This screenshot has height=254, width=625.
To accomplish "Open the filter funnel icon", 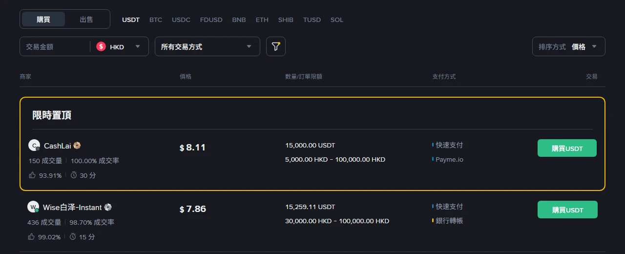I will (276, 46).
